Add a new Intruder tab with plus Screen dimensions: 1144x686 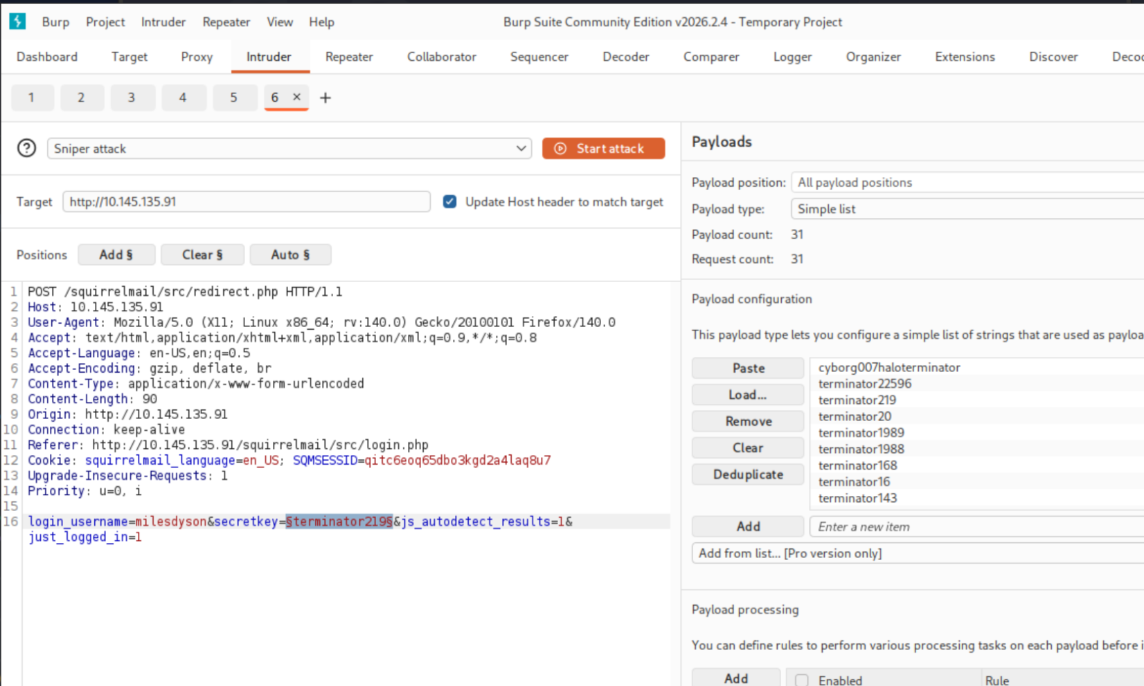click(x=325, y=98)
